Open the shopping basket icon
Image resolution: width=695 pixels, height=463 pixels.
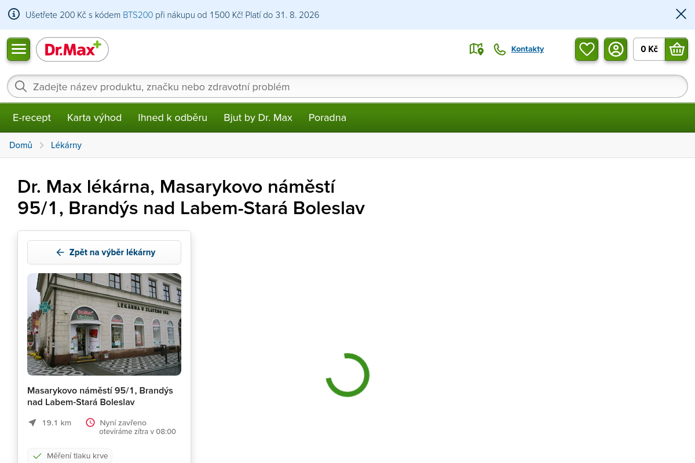[676, 49]
